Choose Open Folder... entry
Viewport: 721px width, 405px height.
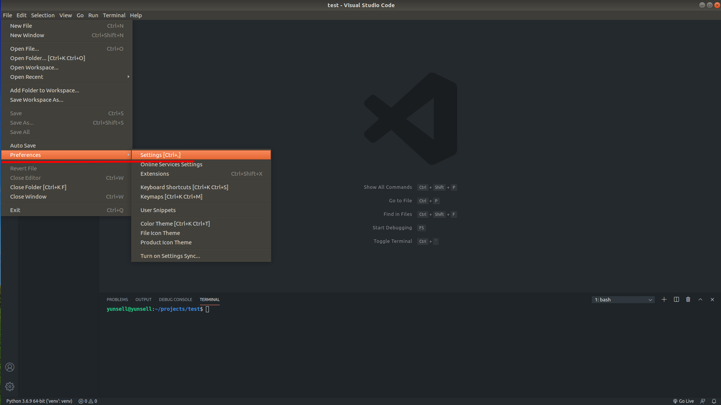click(x=67, y=58)
